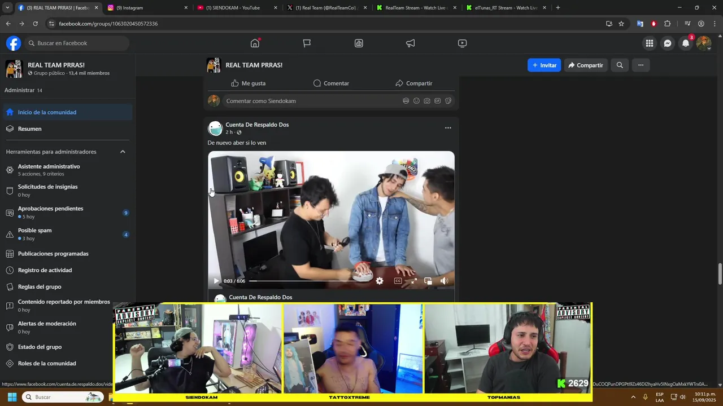Insert avatar sticker in comment box
The width and height of the screenshot is (723, 406).
(406, 101)
